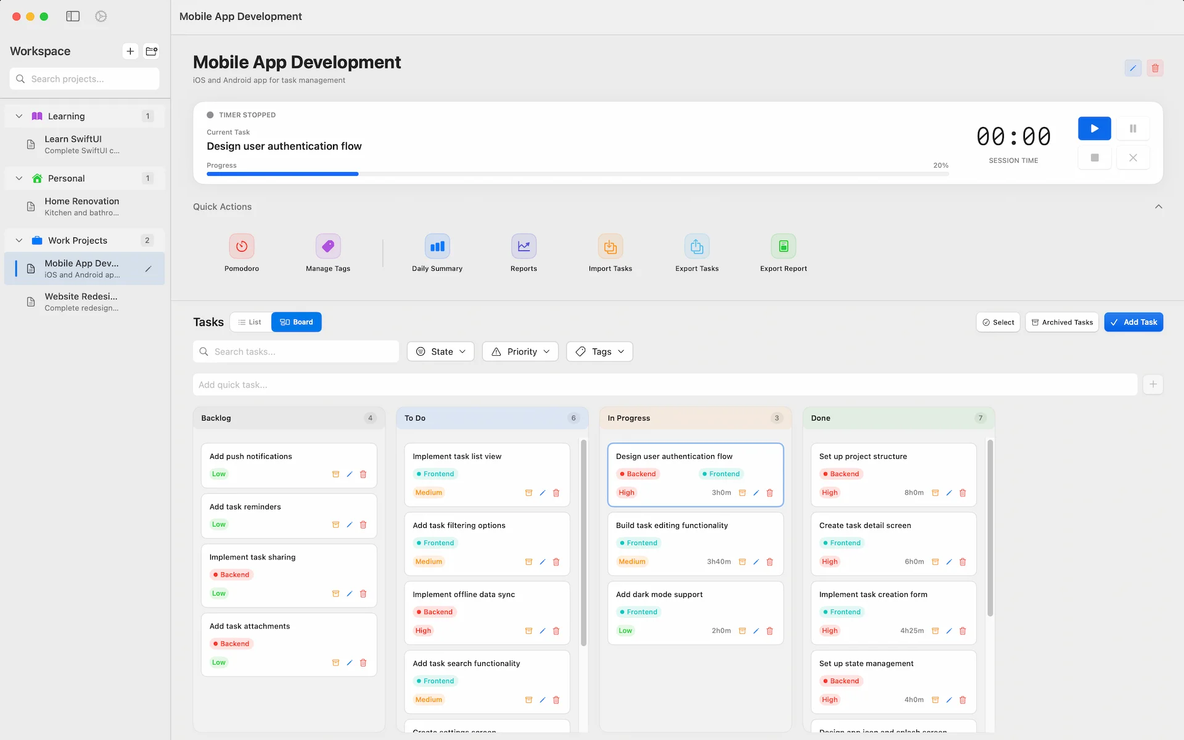The height and width of the screenshot is (740, 1184).
Task: Archive the Add push notifications task
Action: pos(335,474)
